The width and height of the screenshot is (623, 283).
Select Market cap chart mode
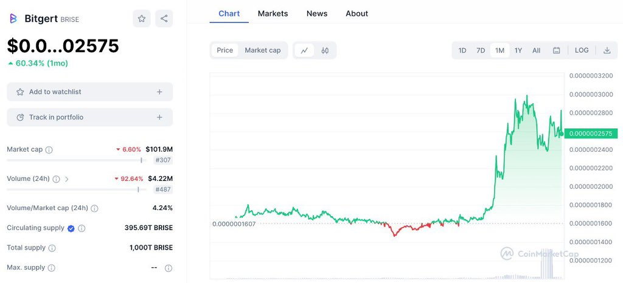coord(263,50)
